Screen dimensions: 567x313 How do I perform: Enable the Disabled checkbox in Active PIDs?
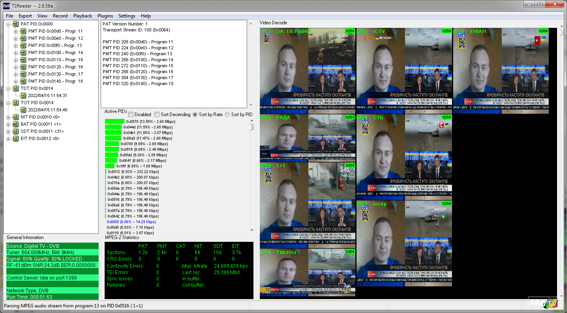coord(131,115)
